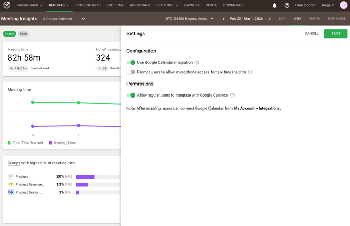Toggle Allow regular users Google Calendar
The height and width of the screenshot is (226, 350).
(131, 96)
